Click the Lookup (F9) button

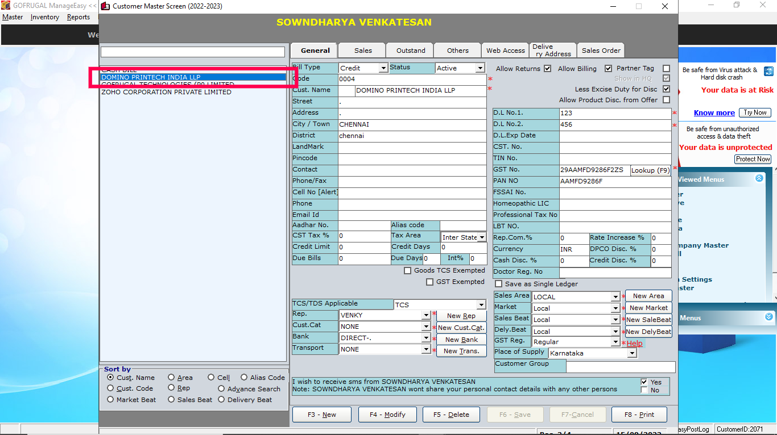(651, 170)
